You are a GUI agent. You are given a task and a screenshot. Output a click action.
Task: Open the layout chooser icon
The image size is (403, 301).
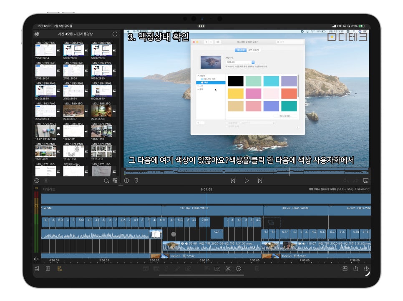[x=345, y=269]
